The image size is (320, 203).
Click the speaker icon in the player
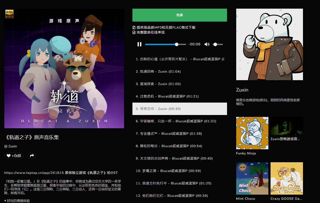[x=207, y=44]
